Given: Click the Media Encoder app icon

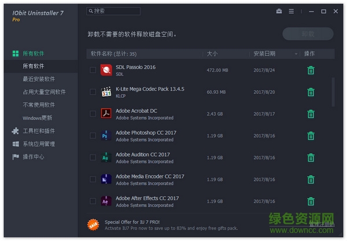Looking at the screenshot, I should [106, 179].
